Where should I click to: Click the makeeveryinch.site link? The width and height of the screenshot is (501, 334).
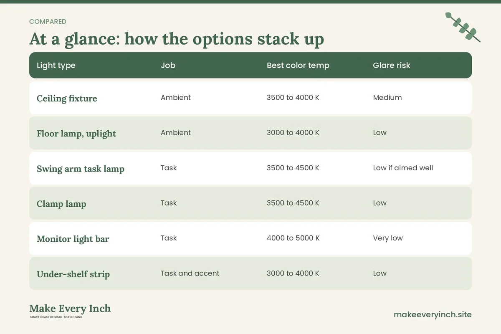[x=433, y=315]
